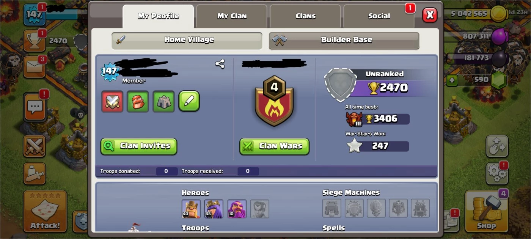Open the Social tab
Image resolution: width=531 pixels, height=239 pixels.
click(379, 16)
